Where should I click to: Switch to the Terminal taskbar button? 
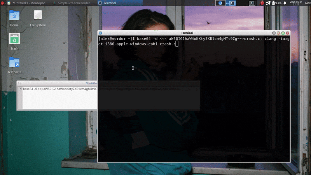click(120, 3)
